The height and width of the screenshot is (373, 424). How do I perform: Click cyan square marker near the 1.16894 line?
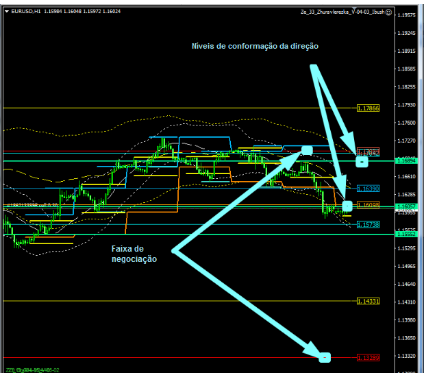point(362,162)
